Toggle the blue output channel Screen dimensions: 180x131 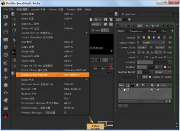point(154,37)
